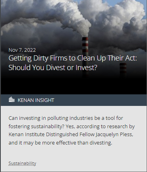Screen dimensions: 147x172
Task: Click the word 'Invest?' in the headline
Action: tap(86, 67)
